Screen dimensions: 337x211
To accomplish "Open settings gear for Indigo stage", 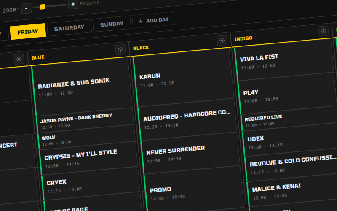I will tap(324, 31).
